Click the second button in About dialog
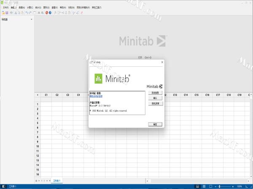The width and height of the screenshot is (253, 189). tap(155, 98)
